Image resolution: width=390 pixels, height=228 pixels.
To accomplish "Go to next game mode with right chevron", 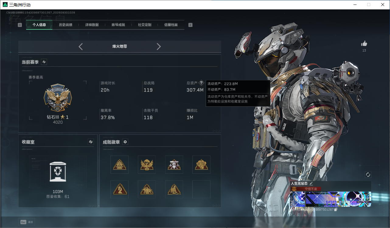I will pos(158,46).
